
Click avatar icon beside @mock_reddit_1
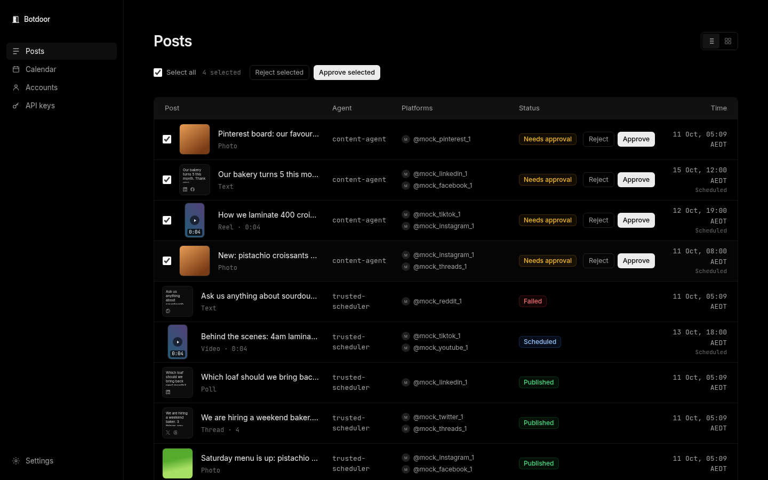406,301
